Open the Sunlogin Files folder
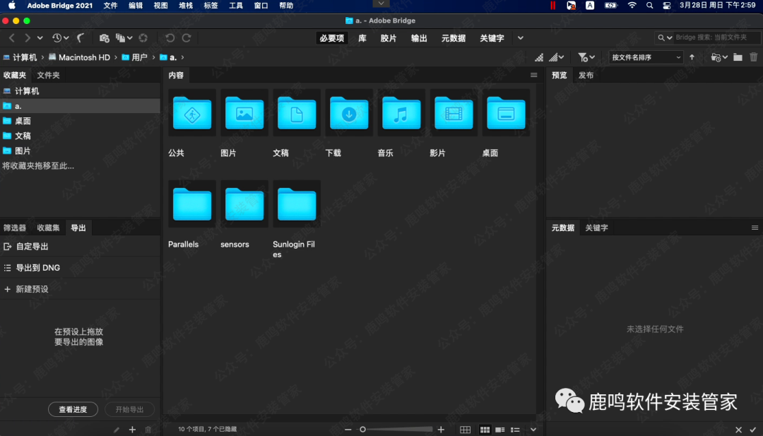Image resolution: width=763 pixels, height=436 pixels. [296, 204]
